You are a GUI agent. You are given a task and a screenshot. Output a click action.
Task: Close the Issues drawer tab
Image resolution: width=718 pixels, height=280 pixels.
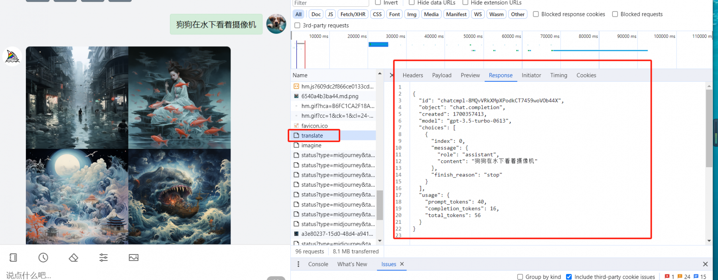click(402, 264)
